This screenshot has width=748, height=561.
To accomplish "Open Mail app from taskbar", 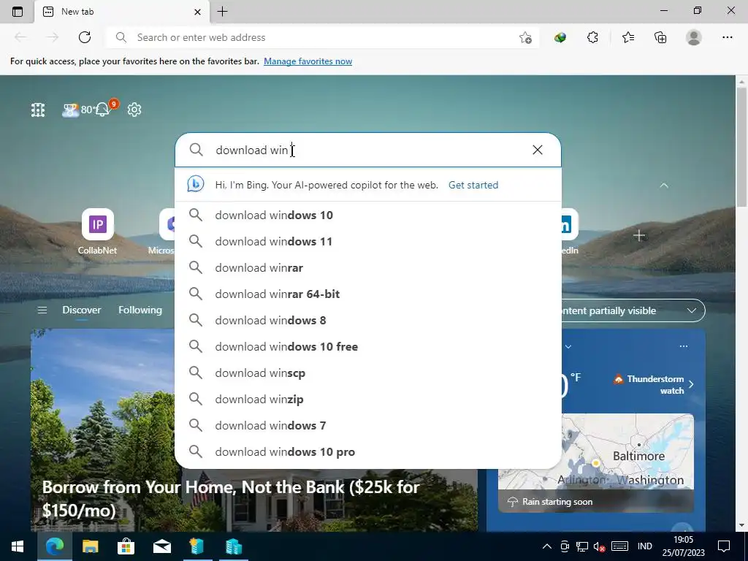I will tap(161, 546).
